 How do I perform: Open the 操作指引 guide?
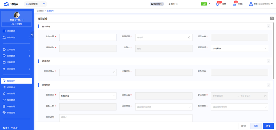[157, 4]
